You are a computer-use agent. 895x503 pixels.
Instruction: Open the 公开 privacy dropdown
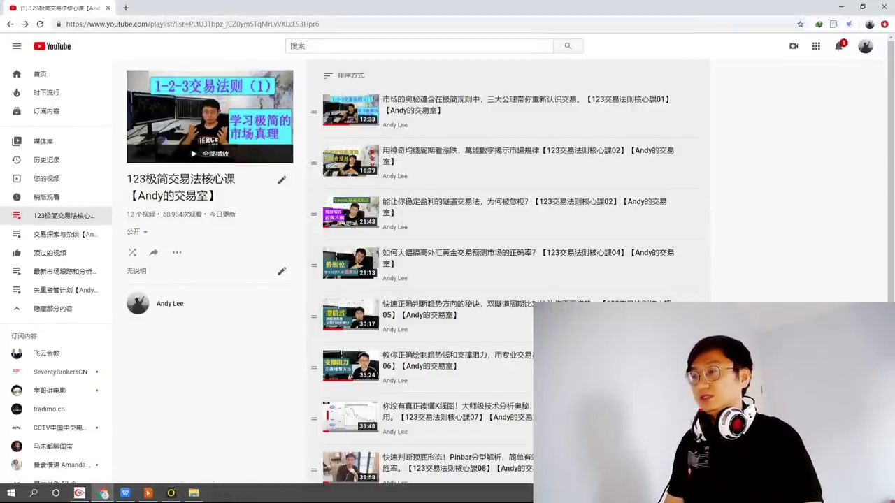[137, 231]
